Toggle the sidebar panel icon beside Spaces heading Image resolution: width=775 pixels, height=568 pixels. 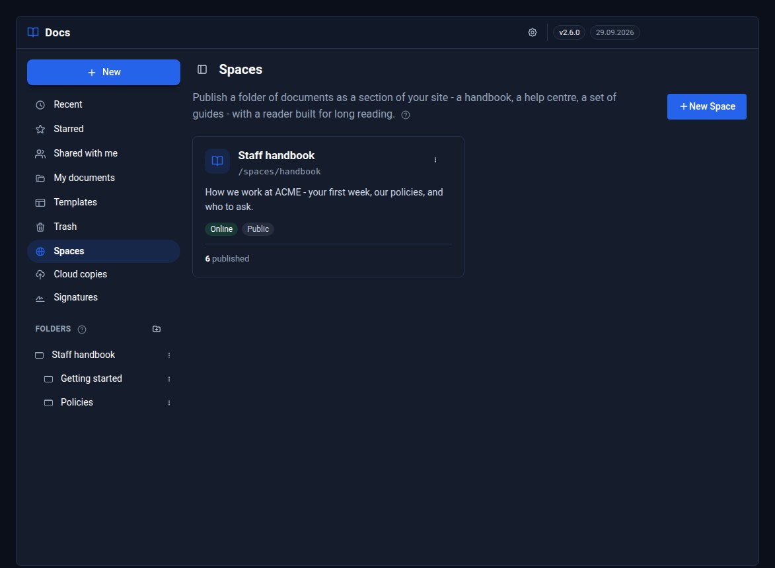click(x=202, y=69)
